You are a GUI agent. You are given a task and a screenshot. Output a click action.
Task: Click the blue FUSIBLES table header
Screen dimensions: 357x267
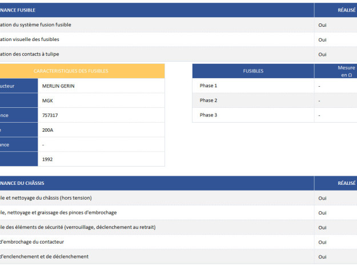(253, 71)
